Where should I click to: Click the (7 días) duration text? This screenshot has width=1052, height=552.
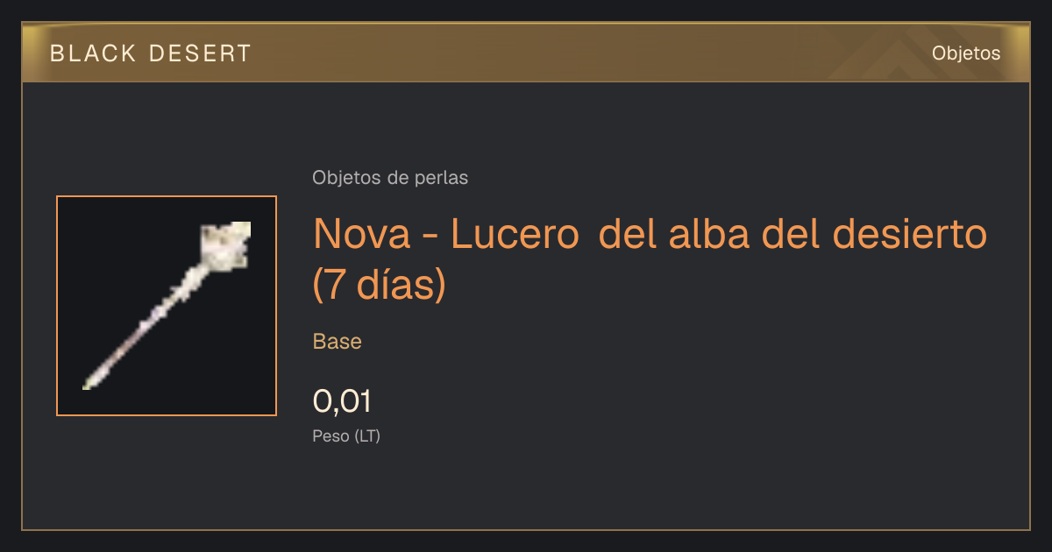coord(380,285)
